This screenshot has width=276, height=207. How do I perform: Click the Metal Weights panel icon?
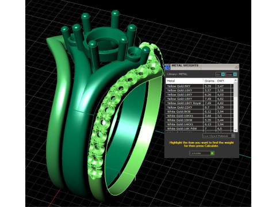167,67
